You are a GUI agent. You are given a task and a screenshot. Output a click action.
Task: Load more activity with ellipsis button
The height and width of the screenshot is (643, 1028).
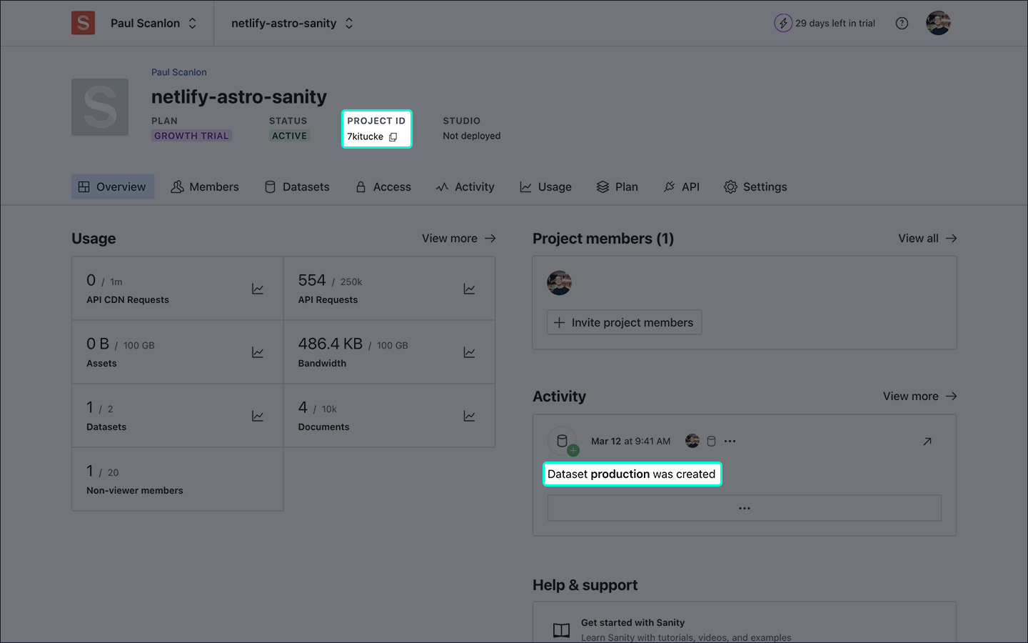tap(745, 508)
